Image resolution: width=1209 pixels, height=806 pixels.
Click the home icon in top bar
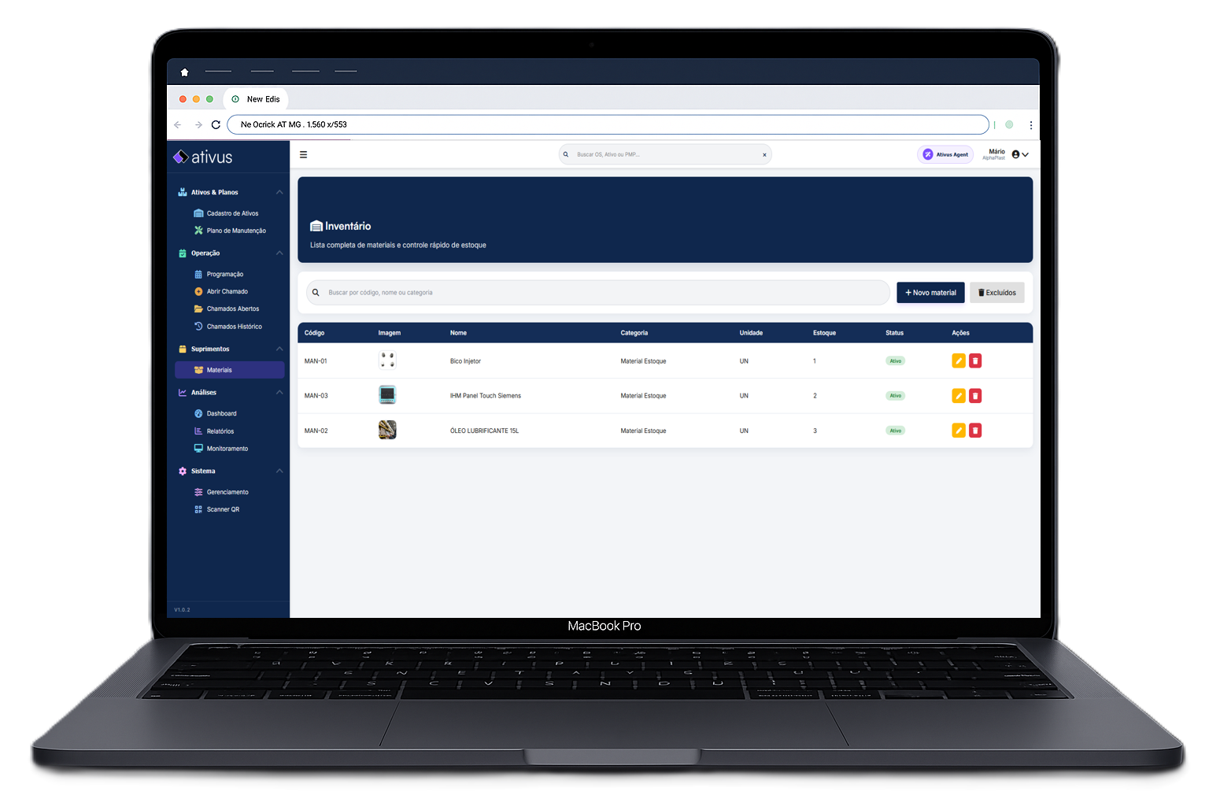click(184, 72)
